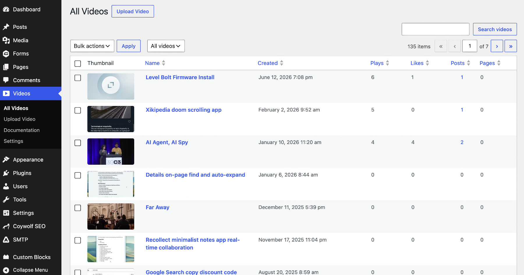Click the Xikipedia railway thumbnail
The width and height of the screenshot is (524, 275).
pyautogui.click(x=111, y=119)
